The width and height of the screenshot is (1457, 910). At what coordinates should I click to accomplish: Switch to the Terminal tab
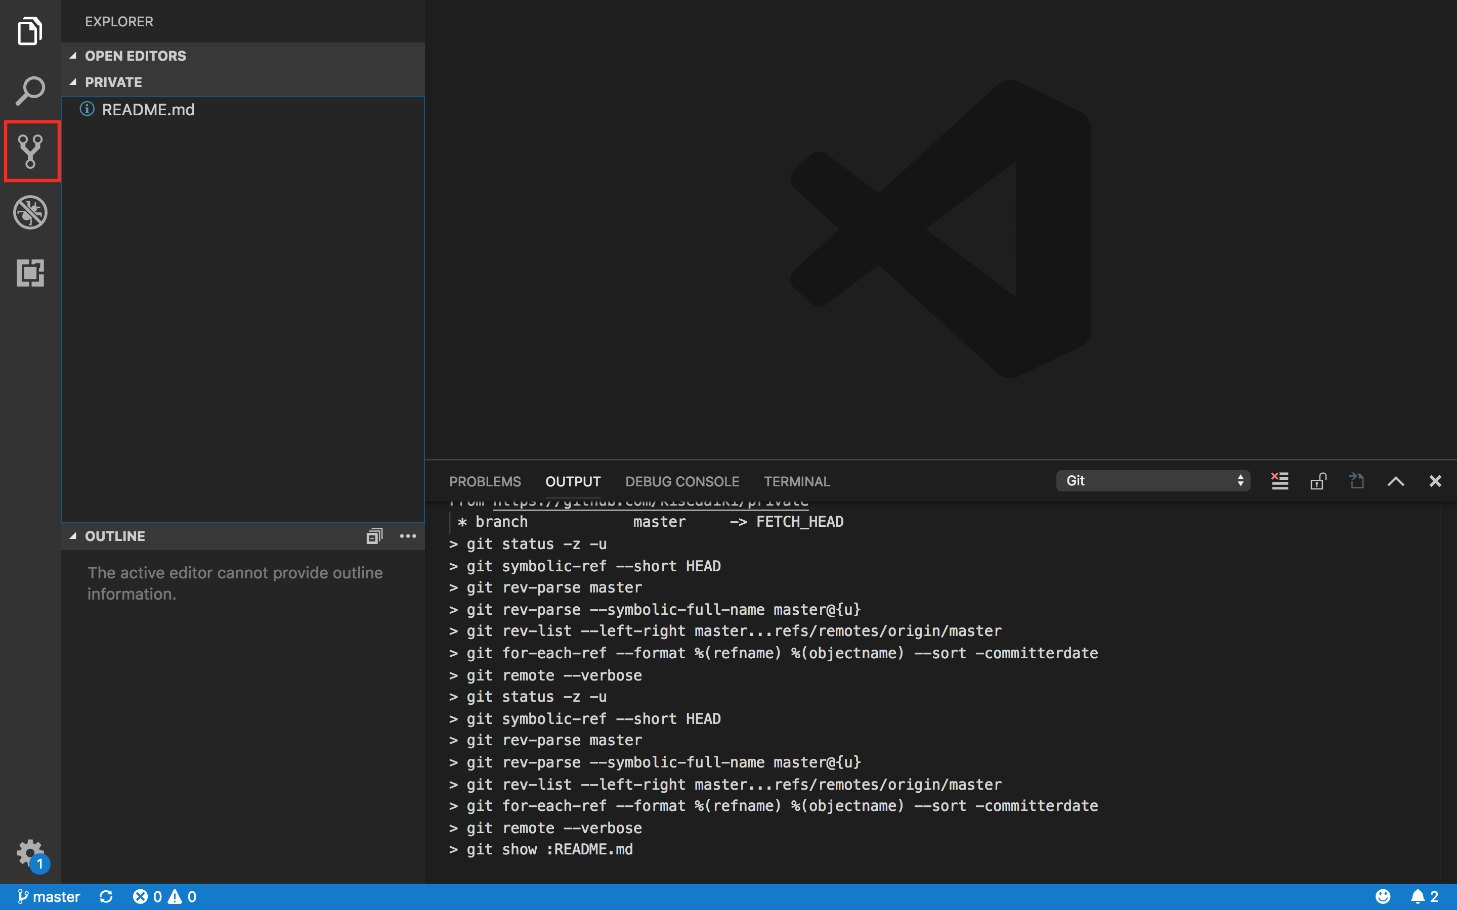pyautogui.click(x=796, y=481)
